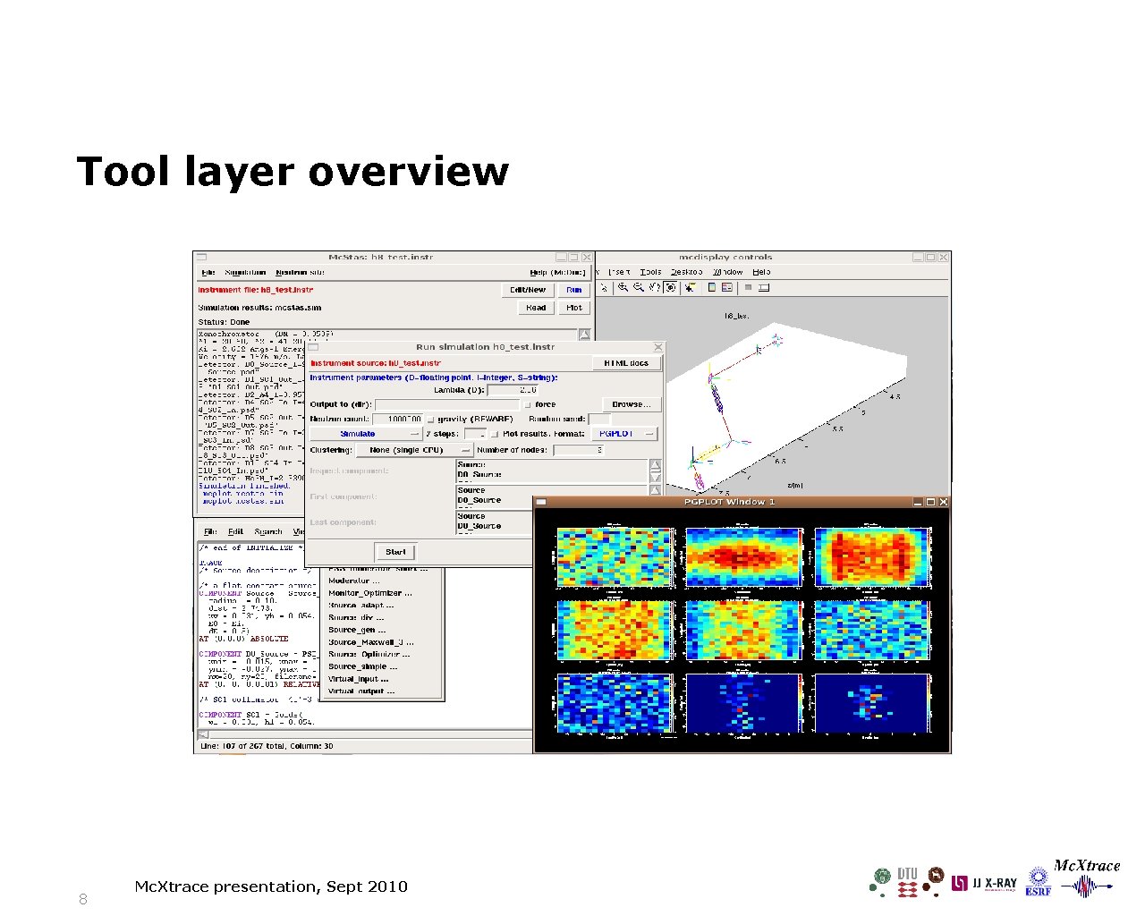
Task: Click the Output to (dir) input field
Action: 447,405
